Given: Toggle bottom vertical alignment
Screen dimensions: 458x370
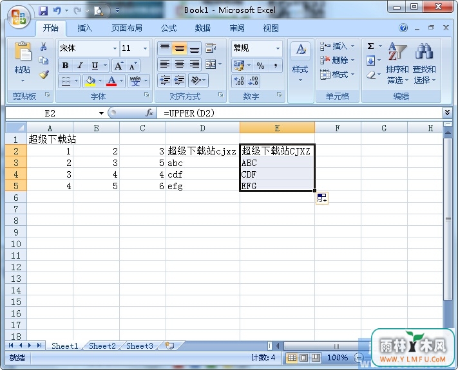Looking at the screenshot, I should (194, 48).
